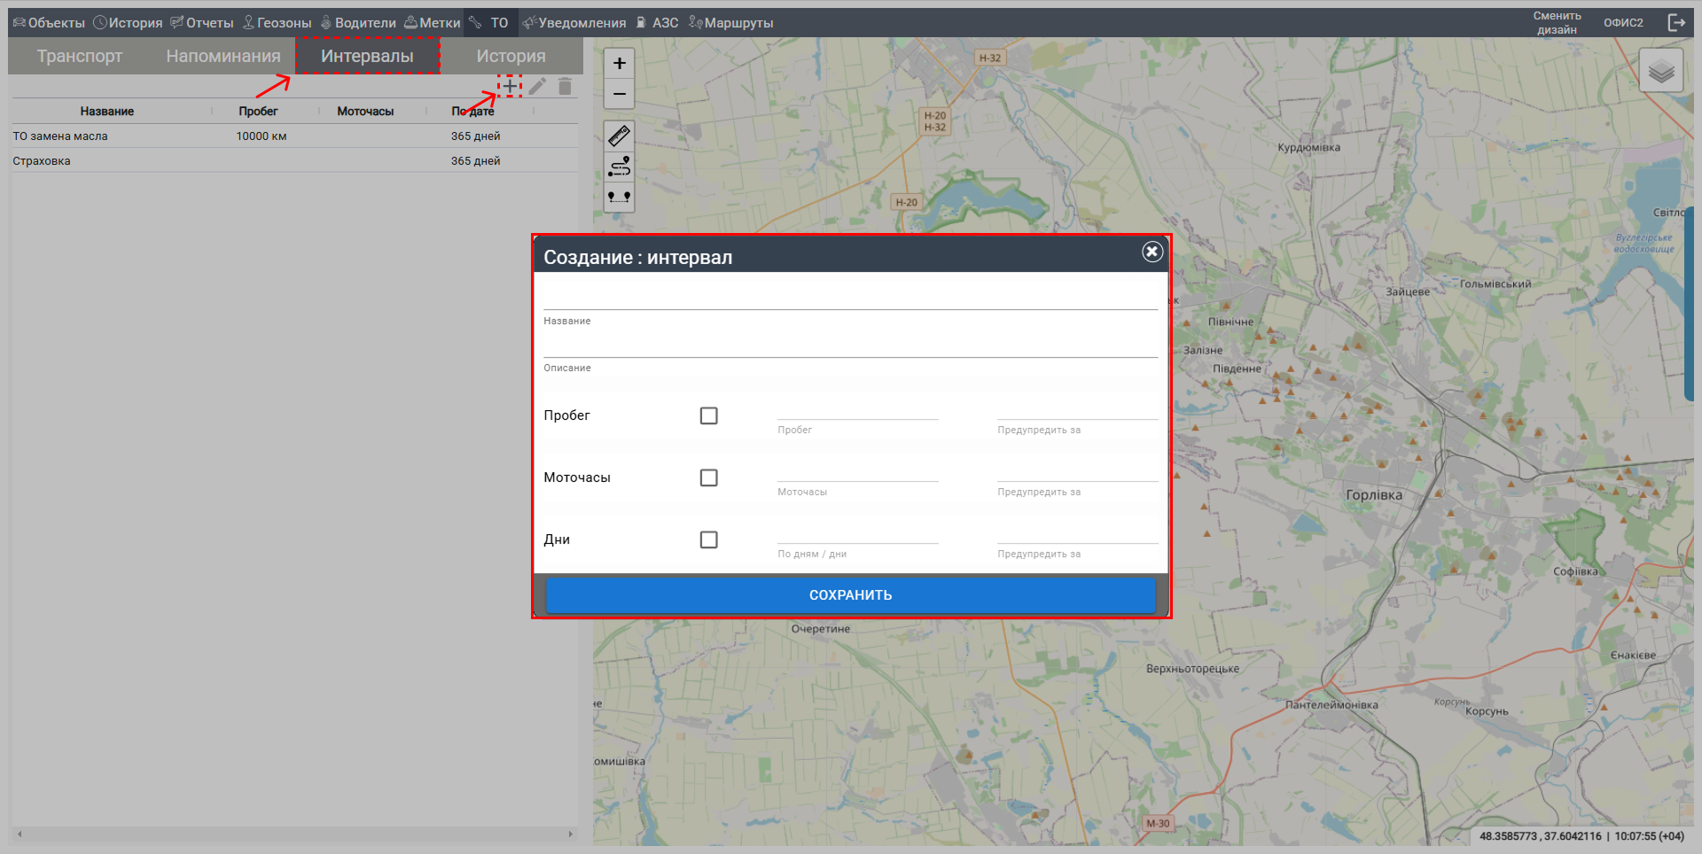The width and height of the screenshot is (1702, 854).
Task: Zoom in on the map
Action: click(x=619, y=63)
